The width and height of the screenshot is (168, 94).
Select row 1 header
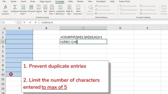(x=3, y=32)
